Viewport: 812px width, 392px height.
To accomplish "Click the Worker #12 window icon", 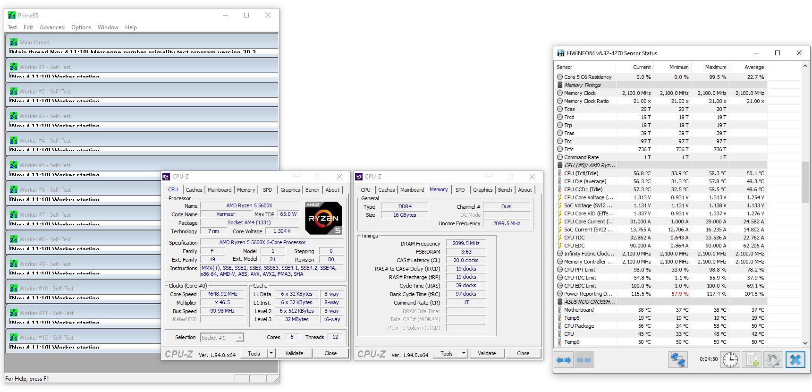I will (x=14, y=337).
